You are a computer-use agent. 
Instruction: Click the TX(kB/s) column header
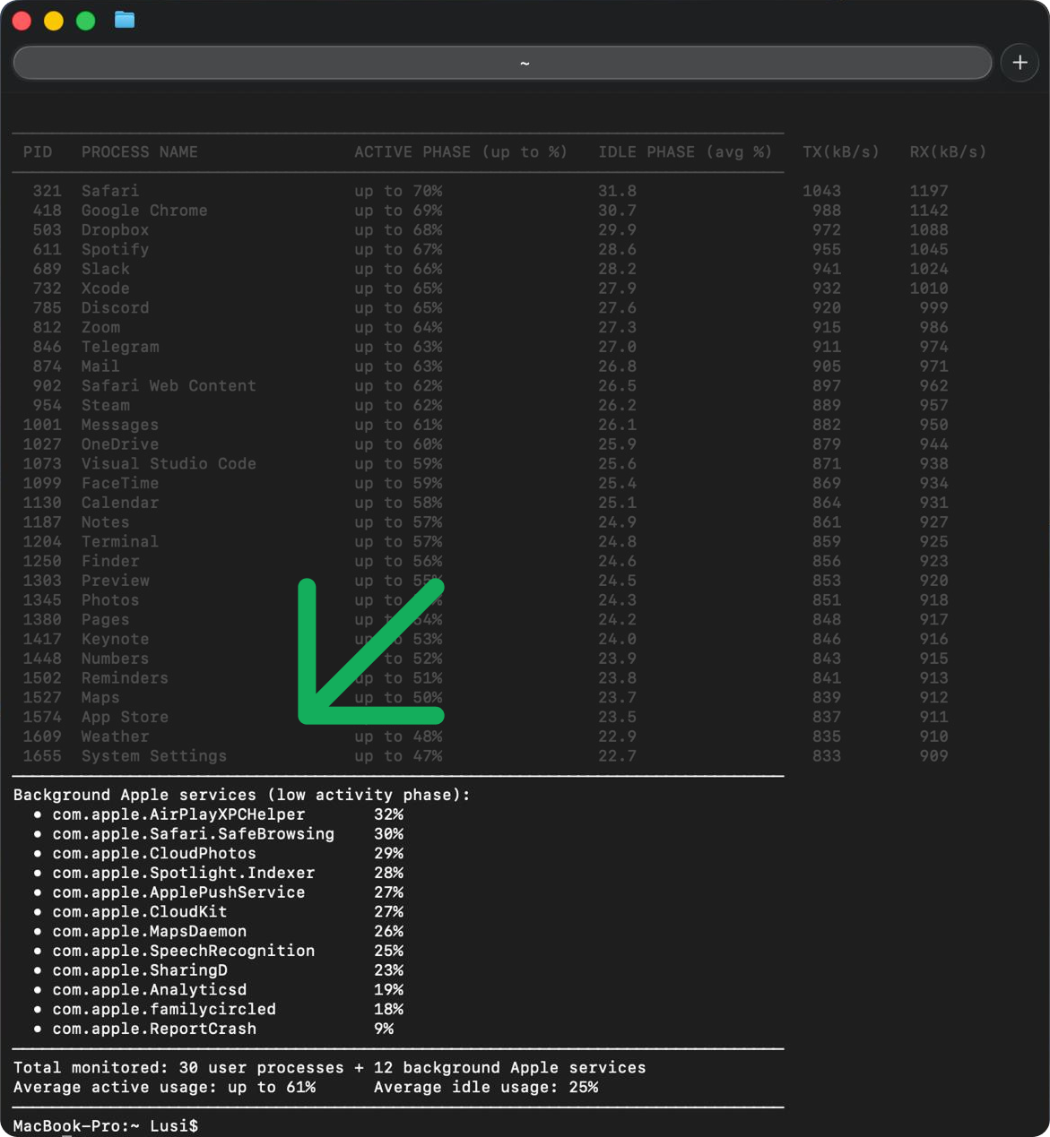pos(841,151)
